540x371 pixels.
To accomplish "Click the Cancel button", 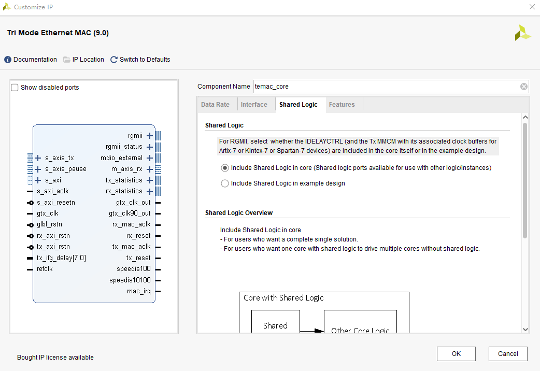I will click(x=508, y=354).
